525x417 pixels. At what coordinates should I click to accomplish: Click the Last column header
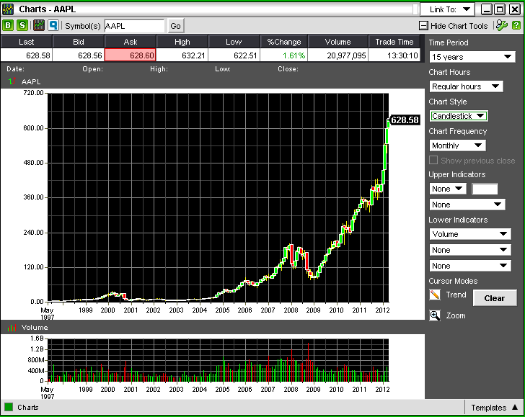(x=27, y=42)
